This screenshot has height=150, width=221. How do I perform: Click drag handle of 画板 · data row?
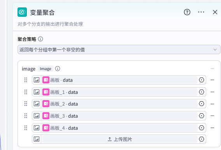click(26, 80)
